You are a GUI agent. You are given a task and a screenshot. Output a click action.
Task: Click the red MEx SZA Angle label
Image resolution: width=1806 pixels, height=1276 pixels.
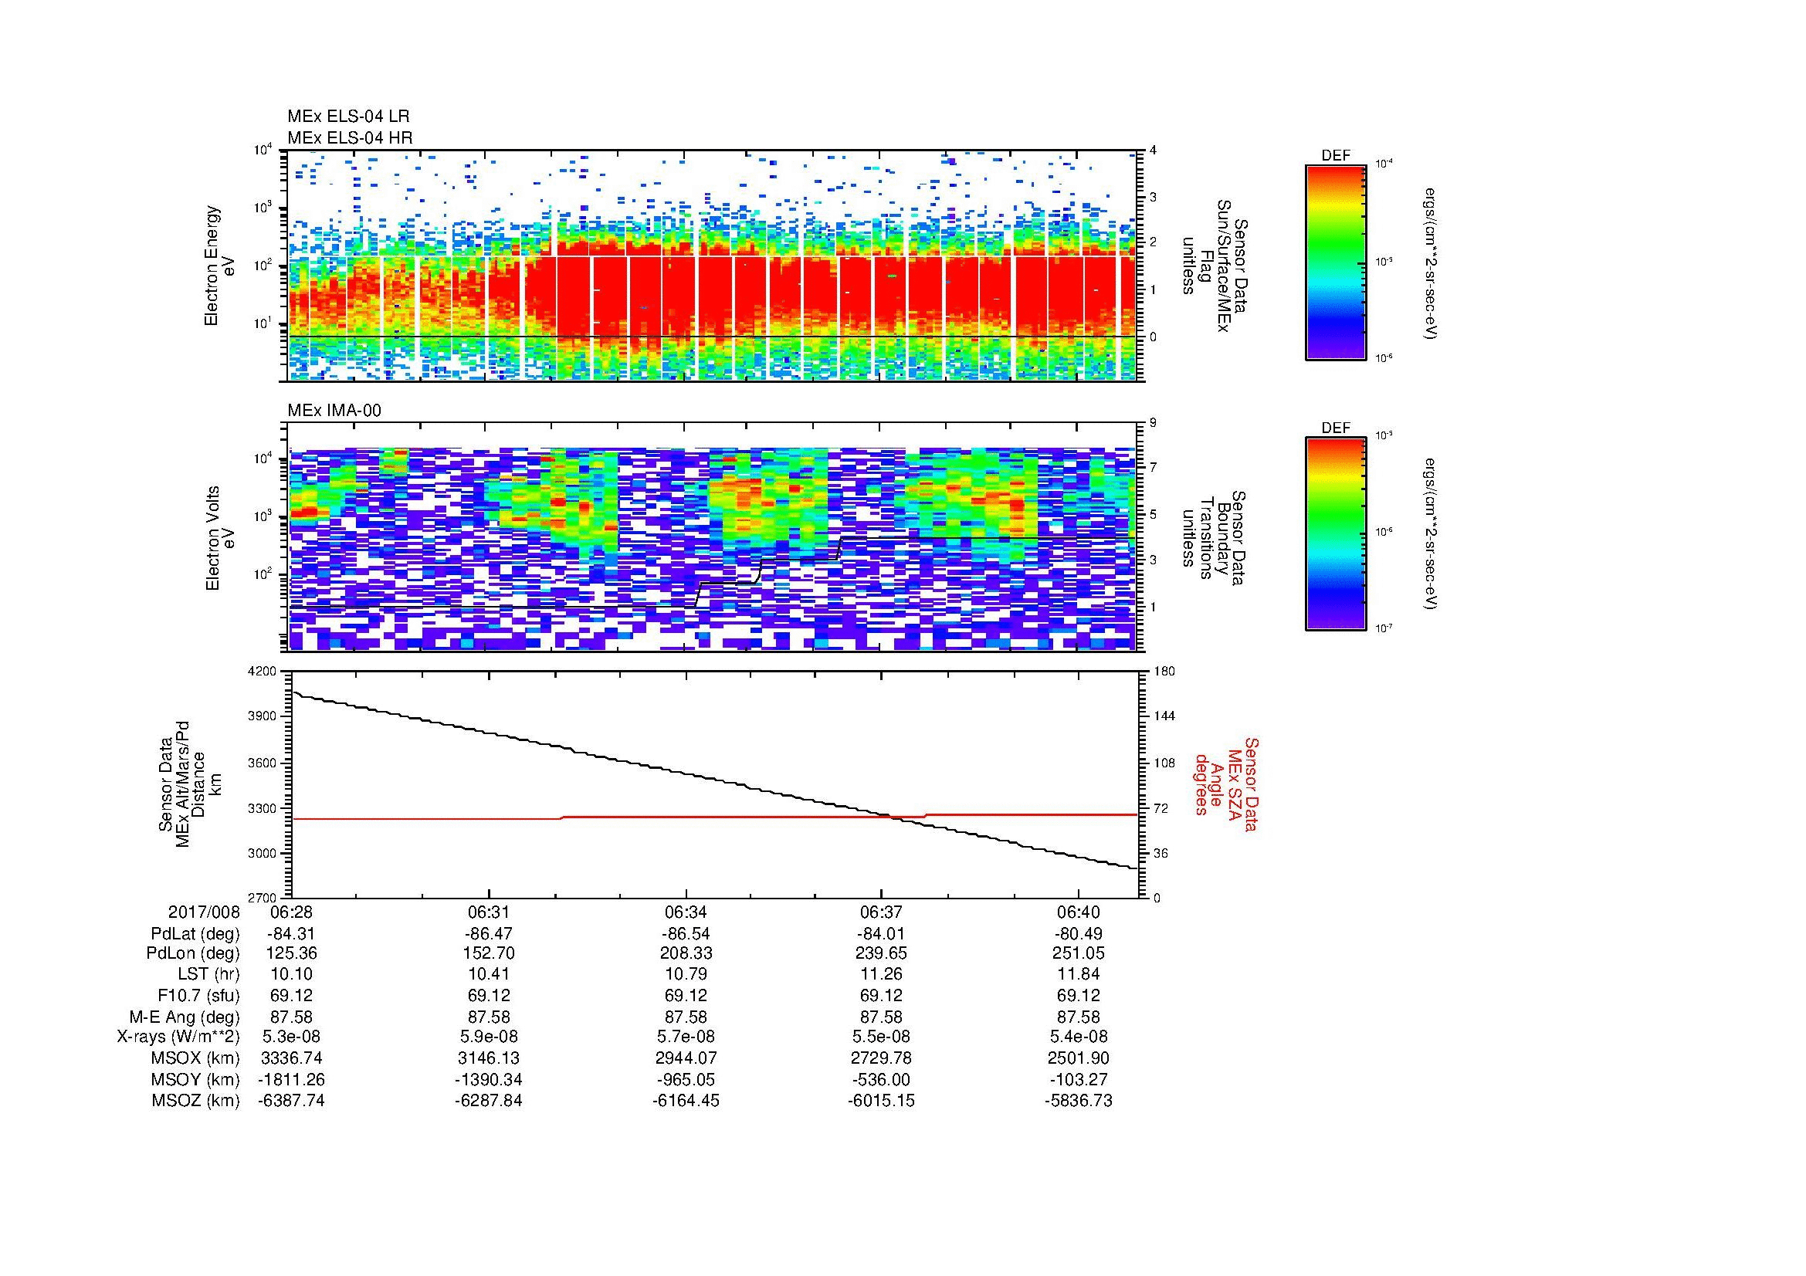click(x=1225, y=784)
